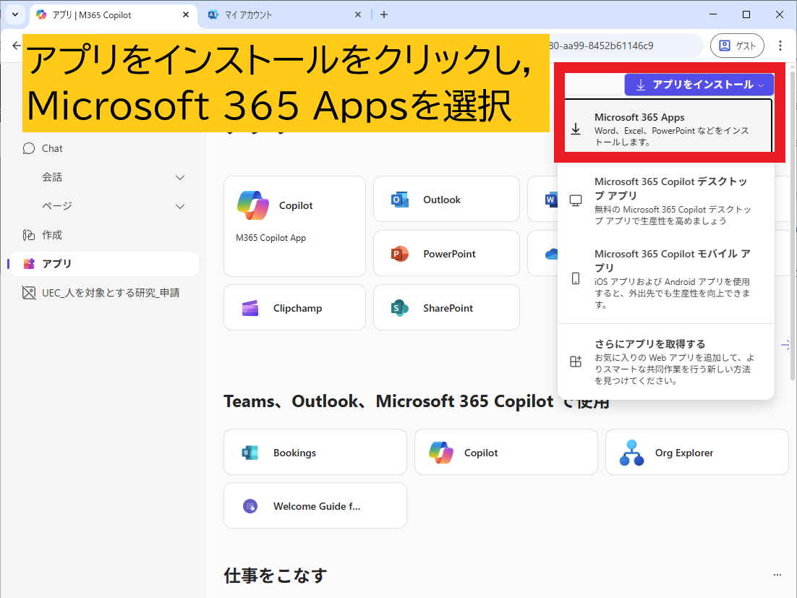Viewport: 797px width, 598px height.
Task: Launch PowerPoint from the apps grid
Action: [x=446, y=254]
